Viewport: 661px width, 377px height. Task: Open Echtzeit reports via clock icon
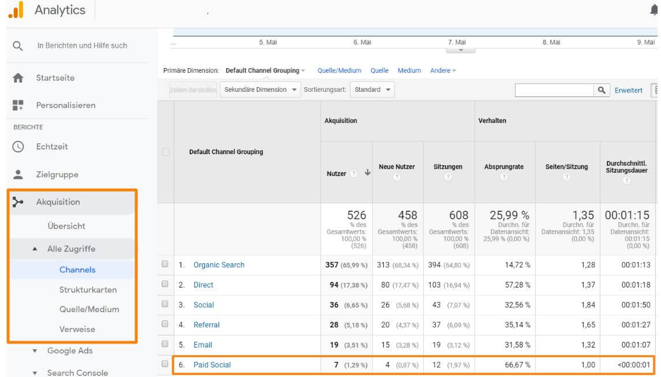point(18,147)
